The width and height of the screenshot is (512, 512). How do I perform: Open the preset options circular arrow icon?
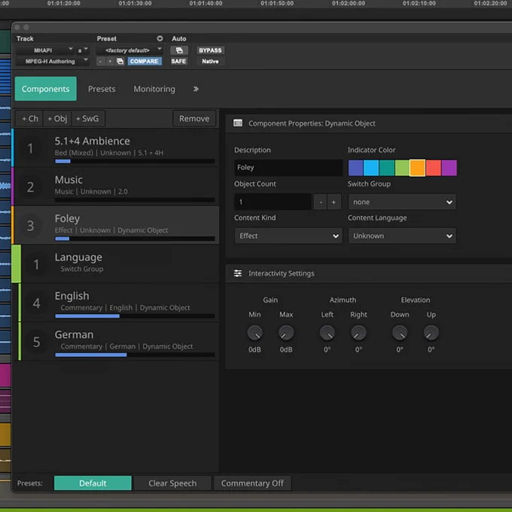[160, 38]
